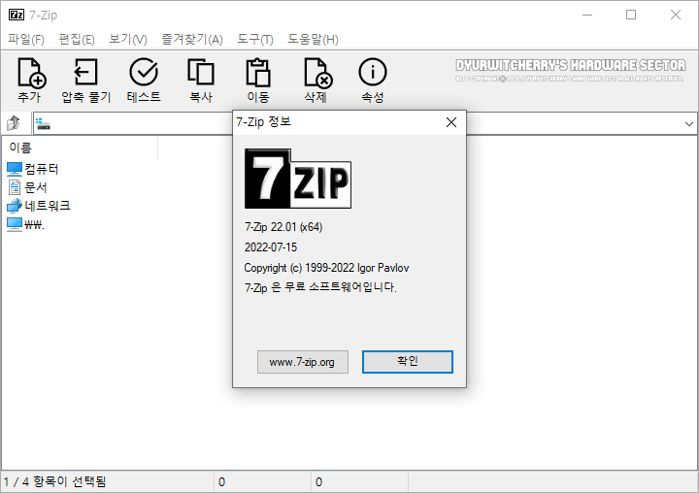The width and height of the screenshot is (699, 493).
Task: Click version text 7-Zip 22.01 (x64)
Action: coord(283,227)
